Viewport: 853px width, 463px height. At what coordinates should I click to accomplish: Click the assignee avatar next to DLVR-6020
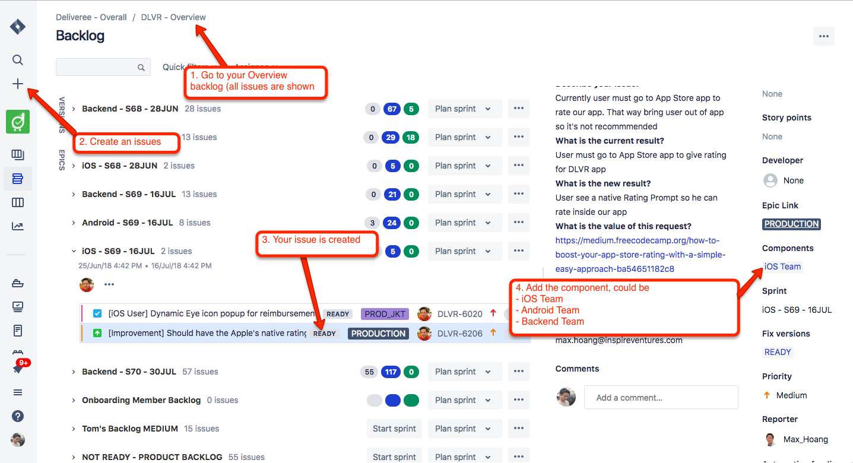coord(424,313)
